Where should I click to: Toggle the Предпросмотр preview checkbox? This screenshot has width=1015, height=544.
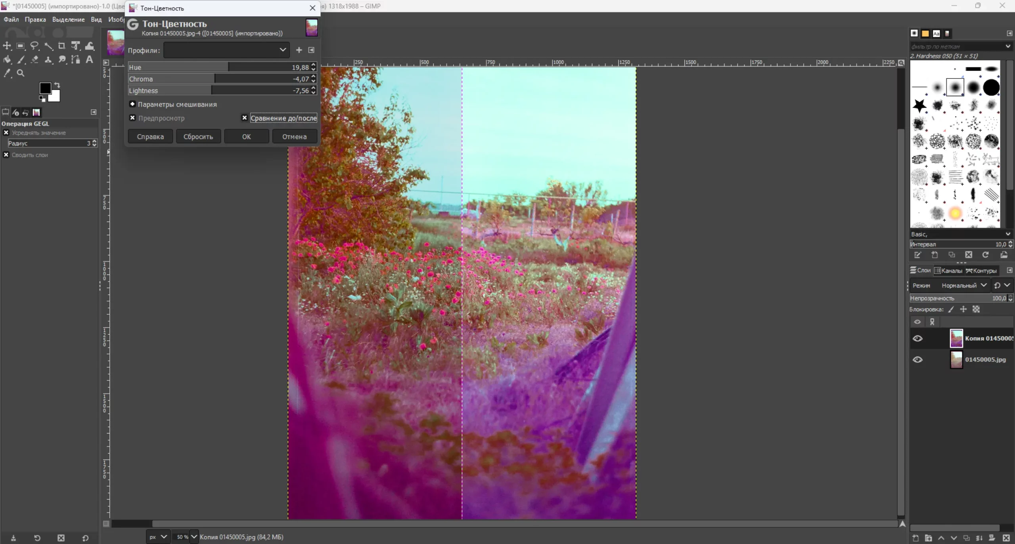pyautogui.click(x=133, y=118)
